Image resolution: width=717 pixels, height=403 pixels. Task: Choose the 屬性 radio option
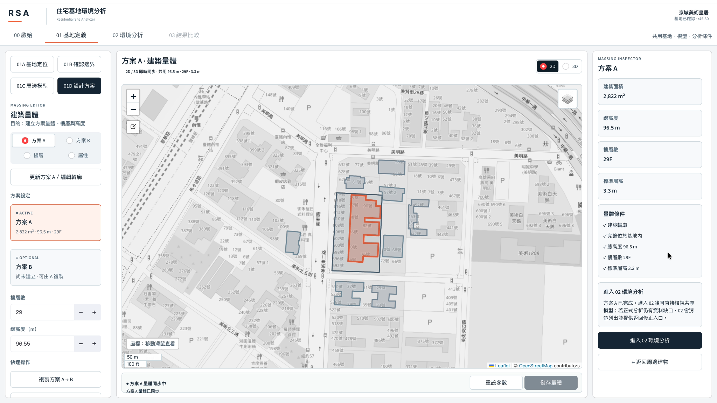[x=78, y=155]
